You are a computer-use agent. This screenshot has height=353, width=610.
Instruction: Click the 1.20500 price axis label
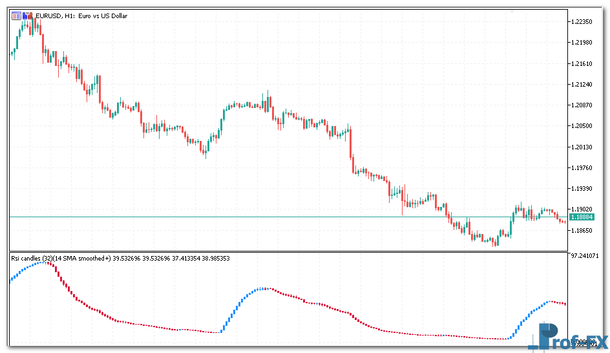coord(582,126)
